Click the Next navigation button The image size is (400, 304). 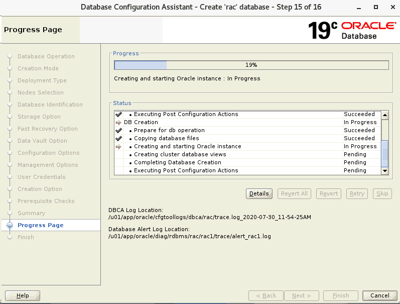pyautogui.click(x=301, y=295)
